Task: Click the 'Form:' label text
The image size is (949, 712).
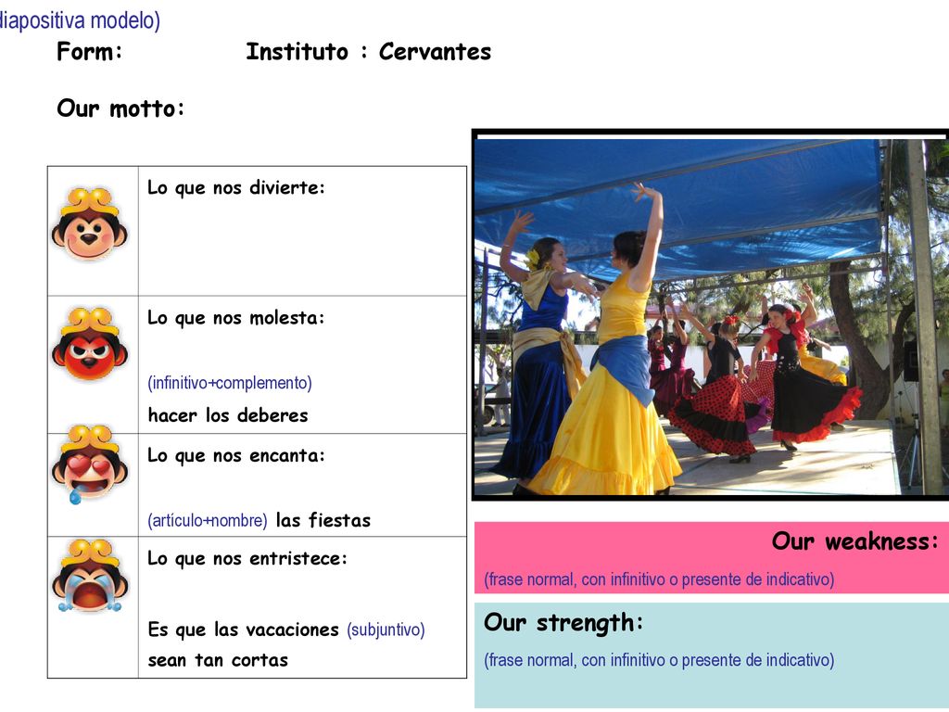Action: pos(90,52)
